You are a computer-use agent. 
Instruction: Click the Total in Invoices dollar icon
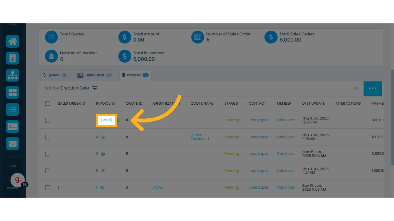click(x=125, y=56)
